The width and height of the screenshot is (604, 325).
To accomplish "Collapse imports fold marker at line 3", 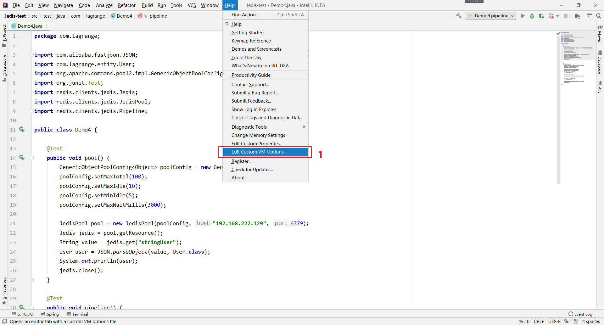I will point(31,55).
